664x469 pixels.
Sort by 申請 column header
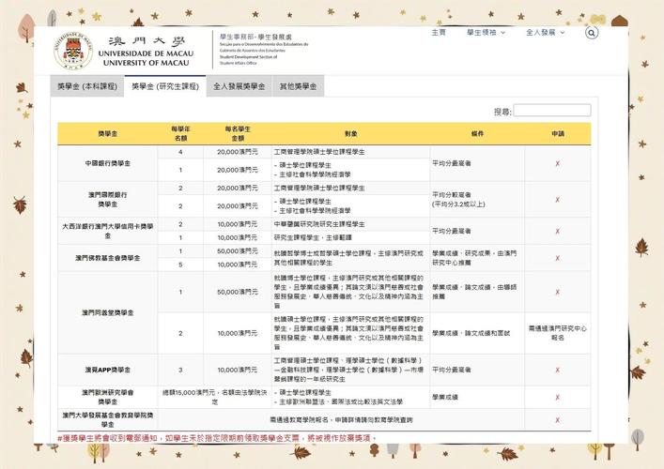point(558,133)
